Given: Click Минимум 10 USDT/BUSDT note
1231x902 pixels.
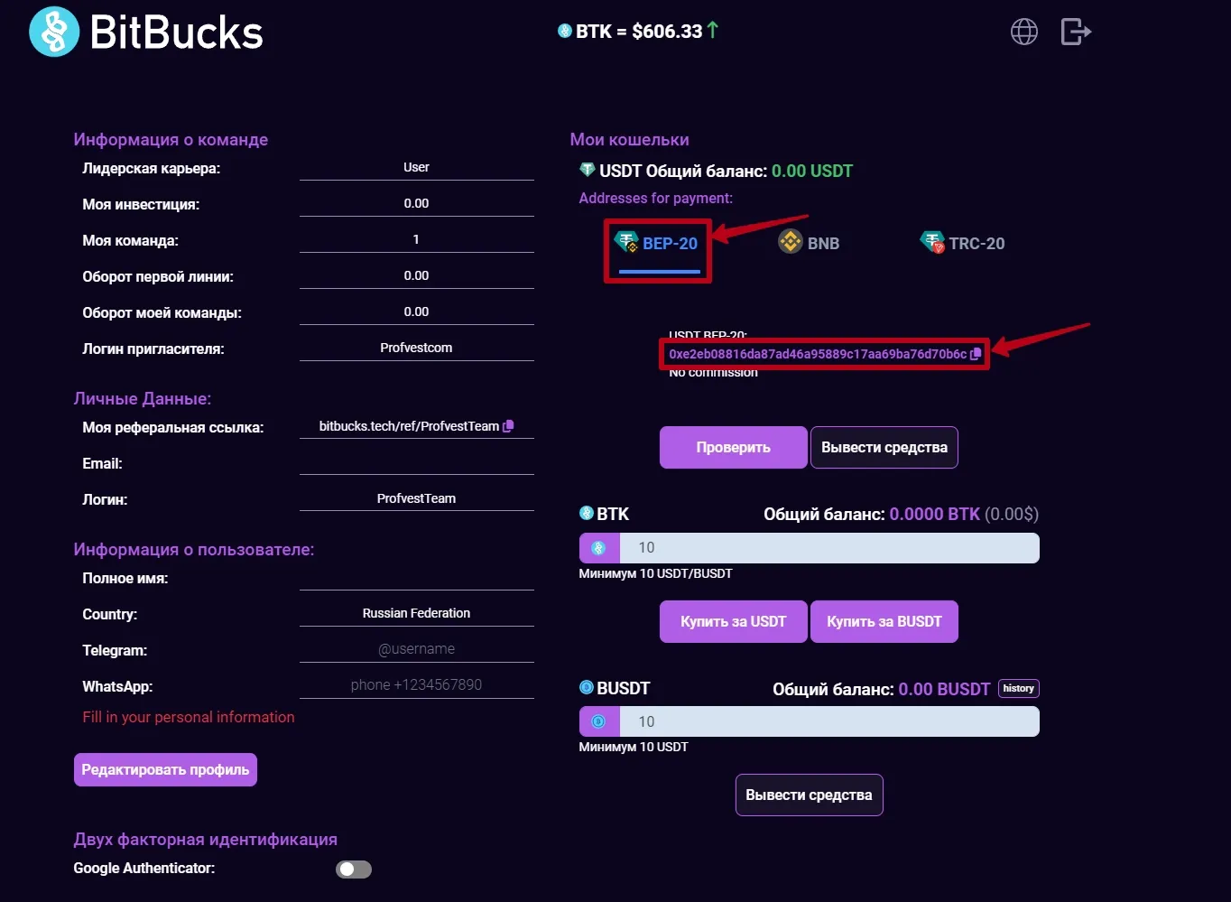Looking at the screenshot, I should (x=655, y=573).
